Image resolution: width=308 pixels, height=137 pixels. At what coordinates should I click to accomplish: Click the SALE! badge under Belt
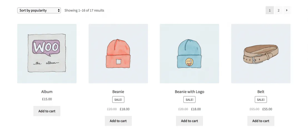261,99
